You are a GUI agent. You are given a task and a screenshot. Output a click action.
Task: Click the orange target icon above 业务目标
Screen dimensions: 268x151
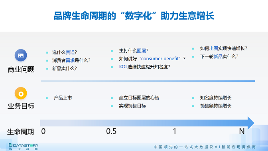pos(21,93)
